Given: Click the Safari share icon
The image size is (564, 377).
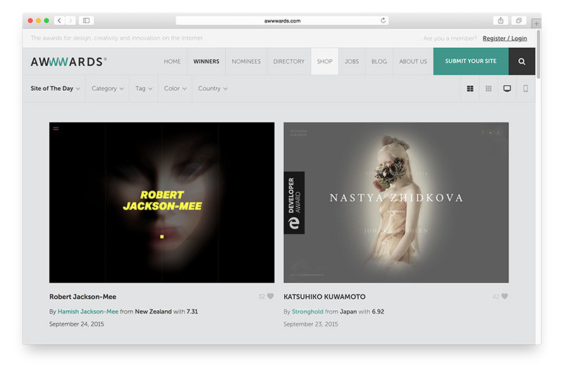Looking at the screenshot, I should pyautogui.click(x=501, y=21).
